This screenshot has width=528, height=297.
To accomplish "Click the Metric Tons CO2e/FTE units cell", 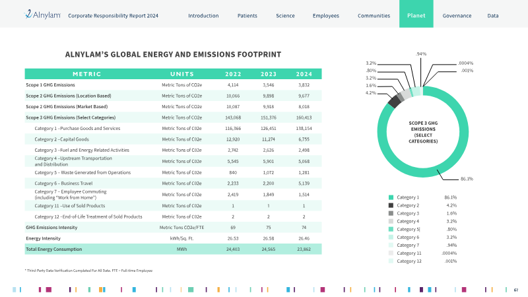I will (182, 227).
